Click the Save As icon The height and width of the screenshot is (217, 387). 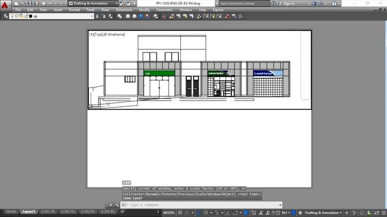point(36,4)
